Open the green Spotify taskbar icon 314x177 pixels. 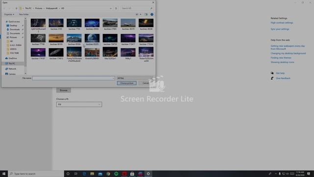click(x=116, y=174)
